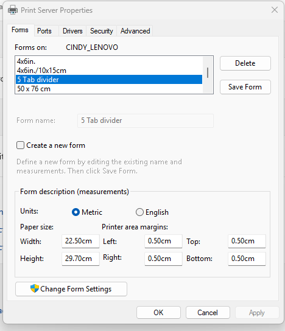Click the Right margin field
Viewport: 285px width, 331px height.
[x=163, y=259]
